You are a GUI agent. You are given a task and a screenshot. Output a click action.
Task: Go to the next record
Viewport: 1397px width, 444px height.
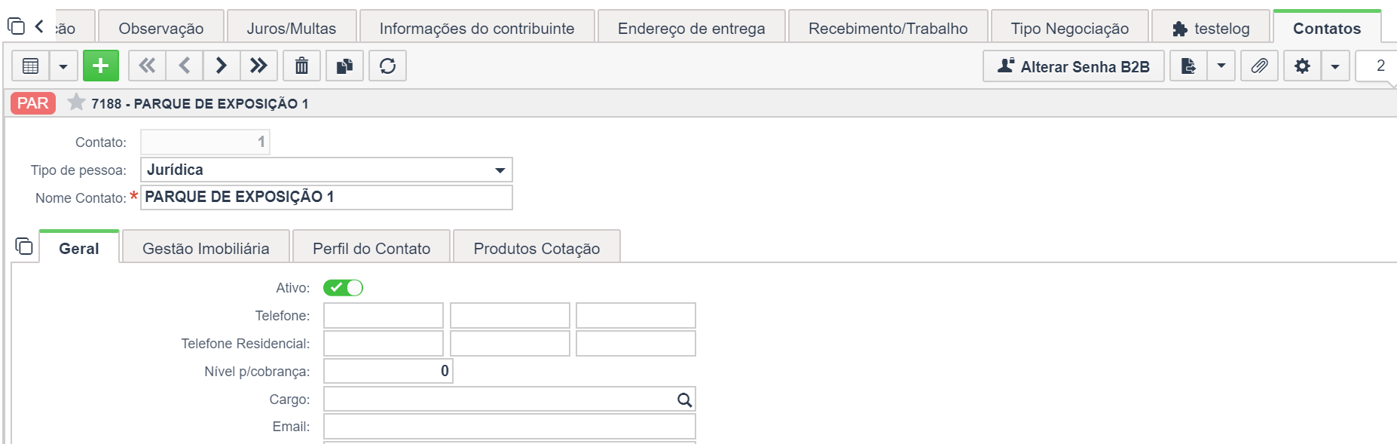pos(222,66)
